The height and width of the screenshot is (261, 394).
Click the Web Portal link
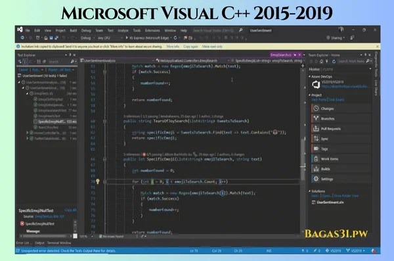319,100
